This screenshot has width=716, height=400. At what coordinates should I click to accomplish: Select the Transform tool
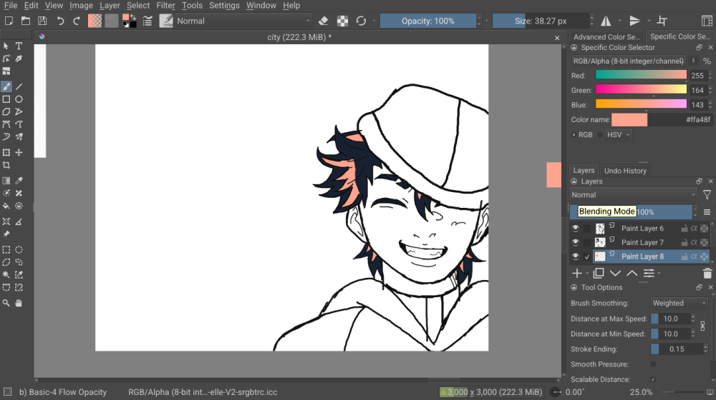click(6, 153)
